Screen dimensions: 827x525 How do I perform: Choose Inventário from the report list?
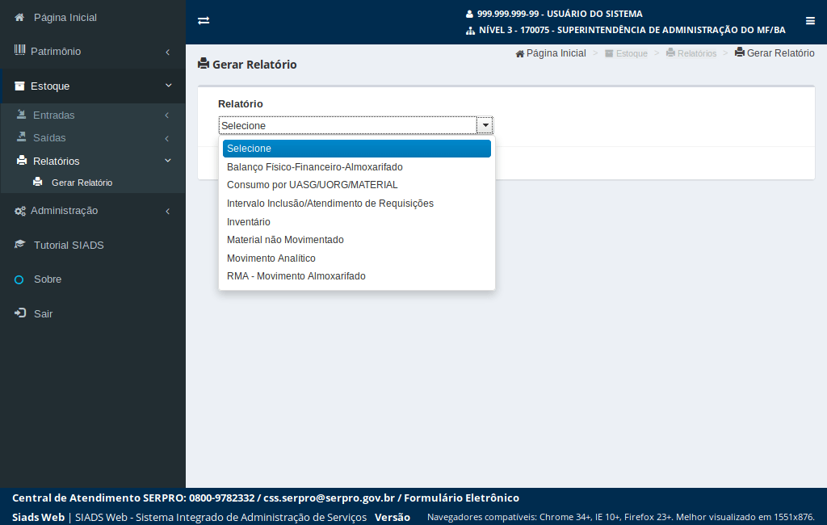tap(249, 222)
